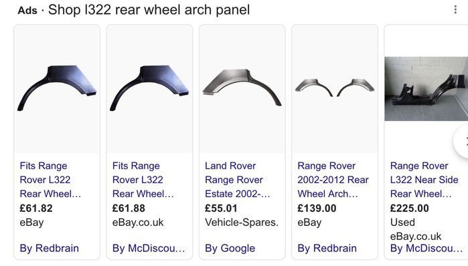This screenshot has height=266, width=468.
Task: Open the £61.82 wheel arch product image
Action: (57, 89)
